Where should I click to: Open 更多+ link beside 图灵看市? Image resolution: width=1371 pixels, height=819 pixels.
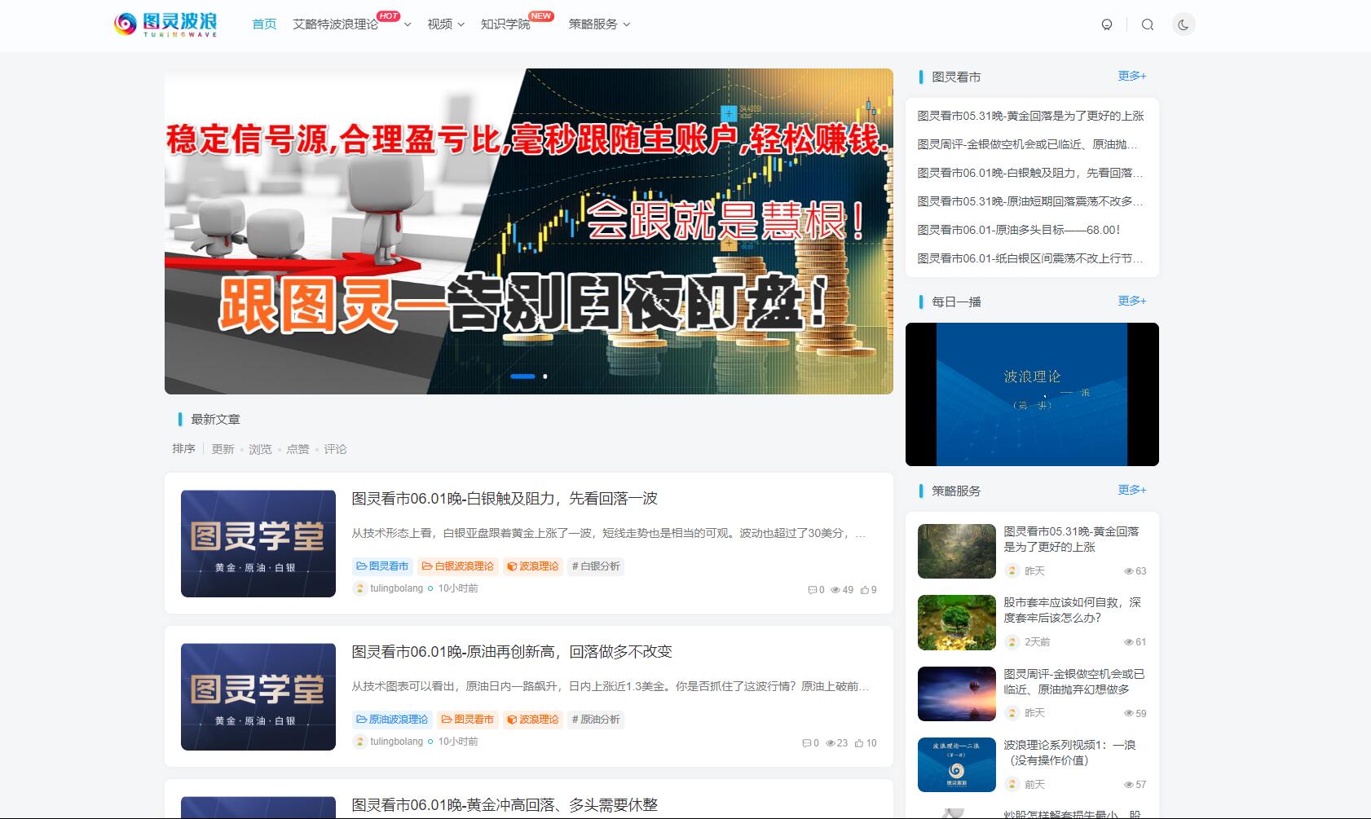coord(1131,76)
